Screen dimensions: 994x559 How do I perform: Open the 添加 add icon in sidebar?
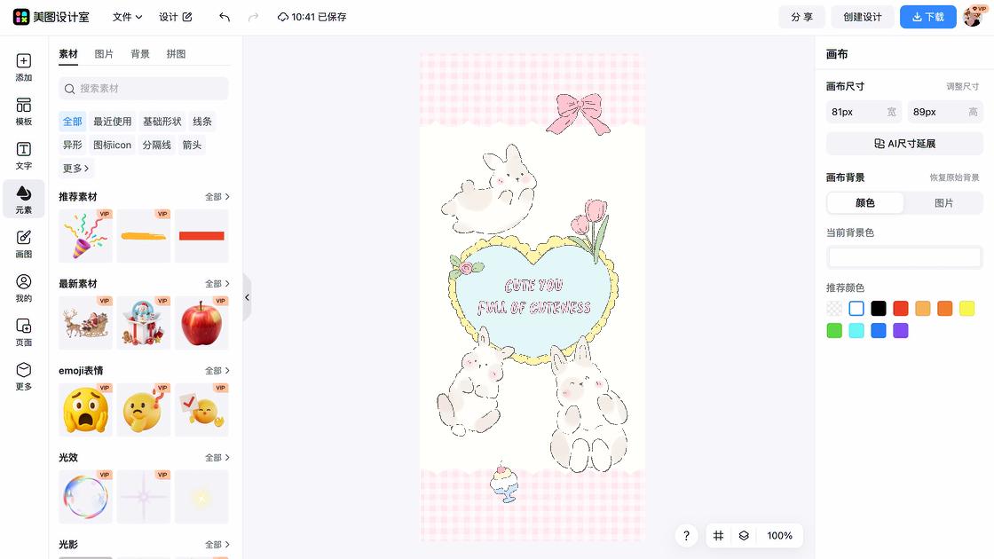click(x=23, y=67)
